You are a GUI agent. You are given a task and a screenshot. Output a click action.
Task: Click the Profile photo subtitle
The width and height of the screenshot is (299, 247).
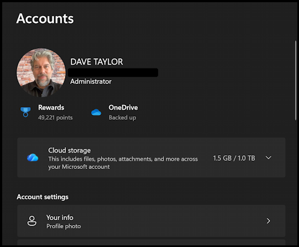click(x=64, y=226)
